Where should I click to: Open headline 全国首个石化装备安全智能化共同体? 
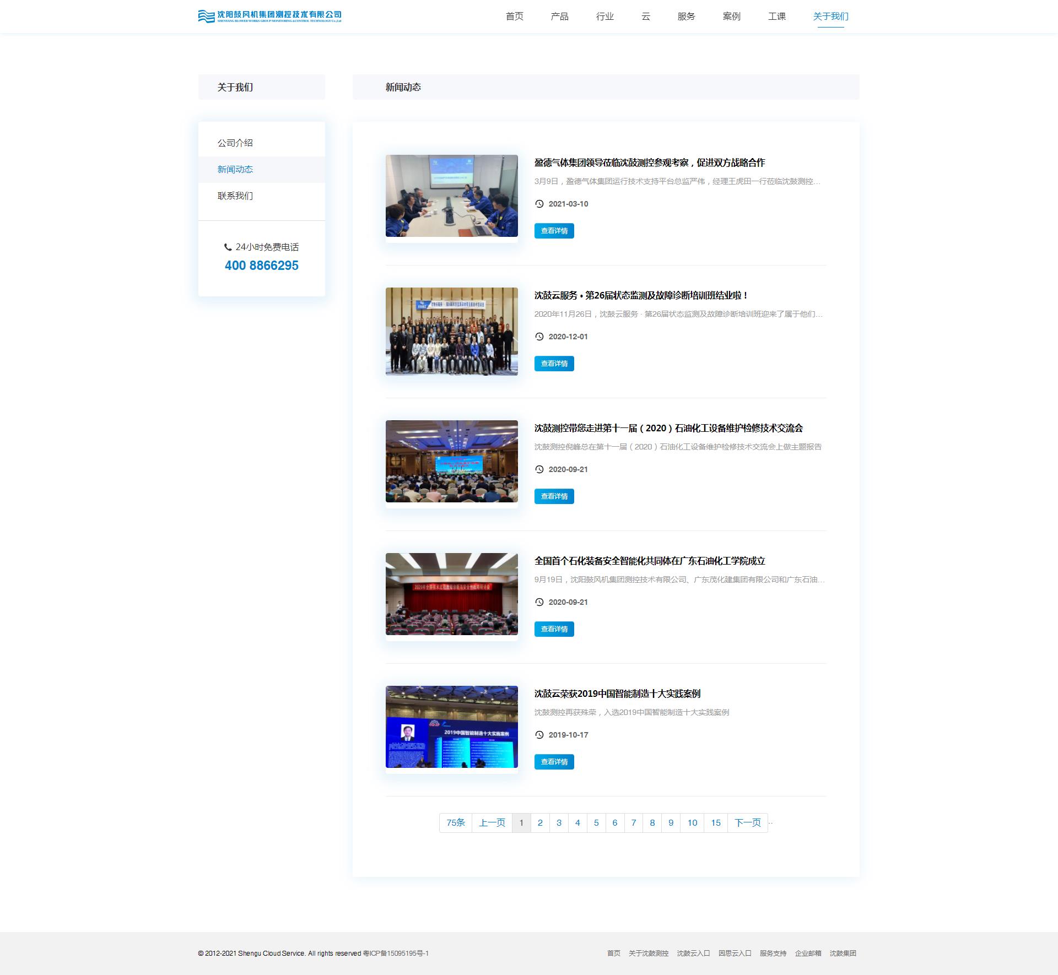tap(650, 561)
